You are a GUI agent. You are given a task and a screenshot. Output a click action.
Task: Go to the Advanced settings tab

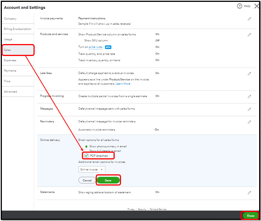click(10, 91)
